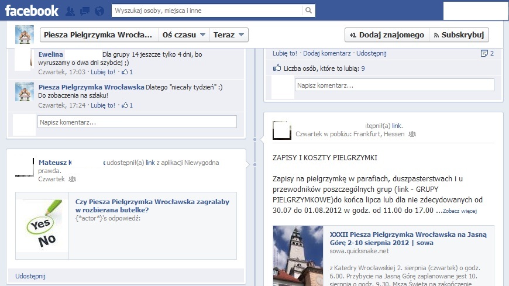Open friend requests icon in header
The height and width of the screenshot is (286, 509).
pos(71,11)
